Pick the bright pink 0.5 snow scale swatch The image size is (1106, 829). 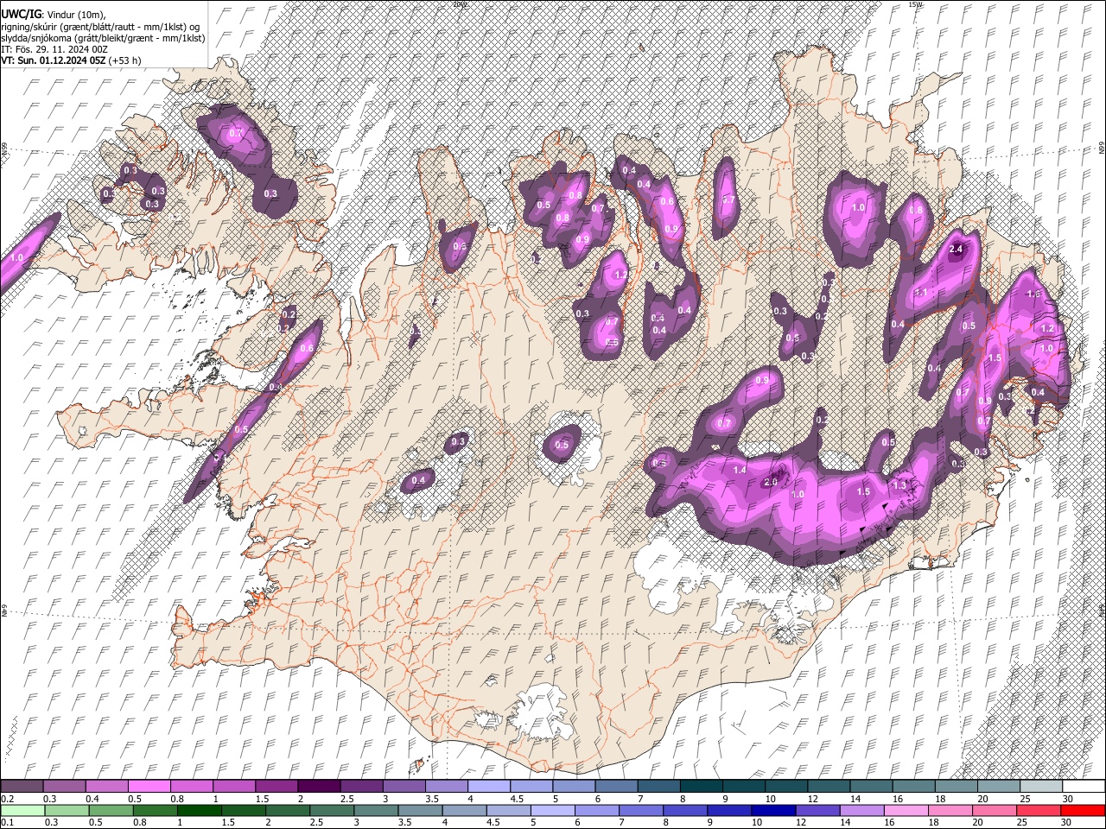click(x=149, y=786)
